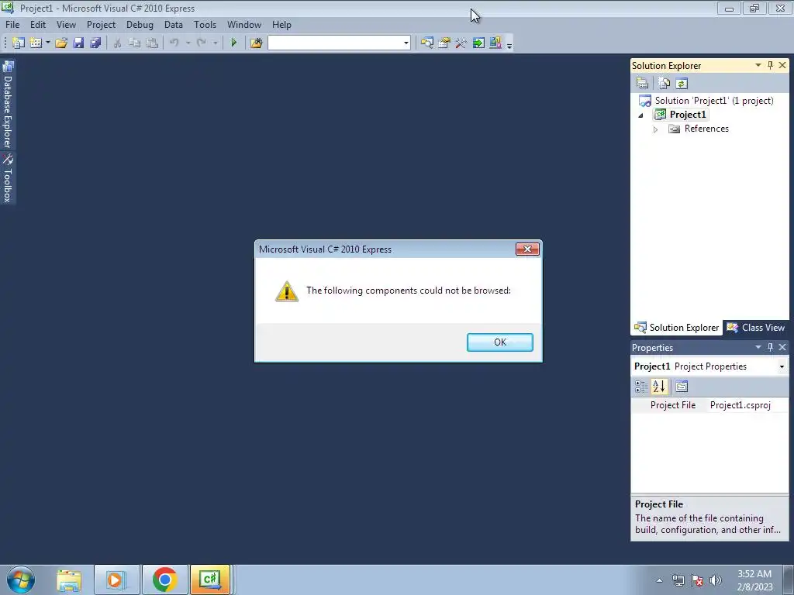The width and height of the screenshot is (794, 595).
Task: Toggle auto-hide pin on Solution Explorer
Action: coord(770,65)
